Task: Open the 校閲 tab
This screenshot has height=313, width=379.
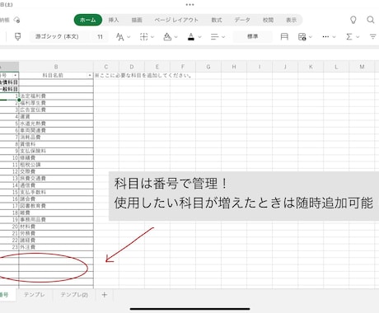Action: tap(268, 20)
